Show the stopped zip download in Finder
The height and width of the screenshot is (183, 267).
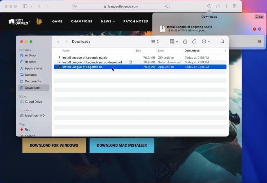point(259,29)
